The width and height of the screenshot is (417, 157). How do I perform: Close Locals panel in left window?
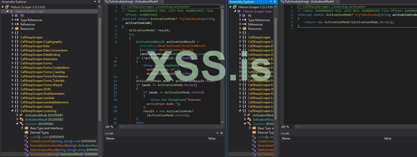pyautogui.click(x=222, y=133)
